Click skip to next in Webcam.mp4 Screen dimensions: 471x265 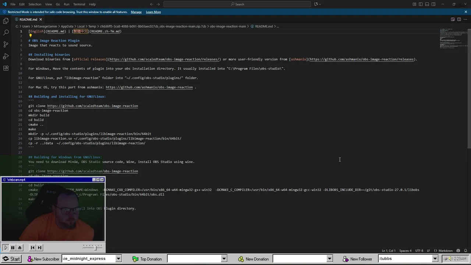tap(40, 248)
